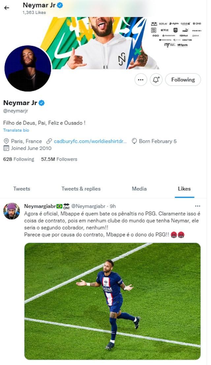Click the back arrow icon
Viewport: 211px width, 365px height.
click(7, 8)
